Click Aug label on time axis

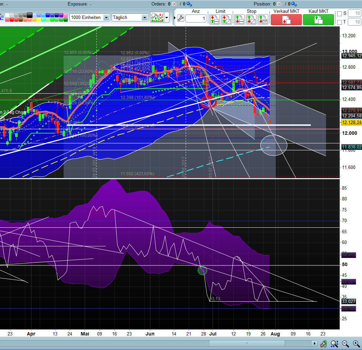(x=275, y=334)
